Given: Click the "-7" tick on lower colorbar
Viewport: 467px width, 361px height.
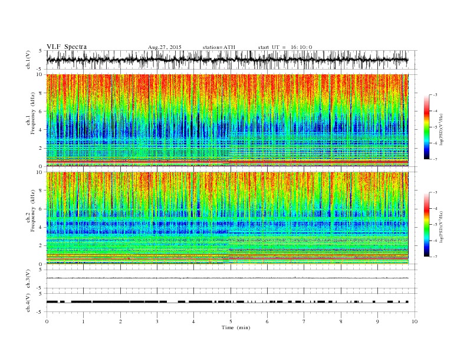Looking at the screenshot, I should pos(435,257).
